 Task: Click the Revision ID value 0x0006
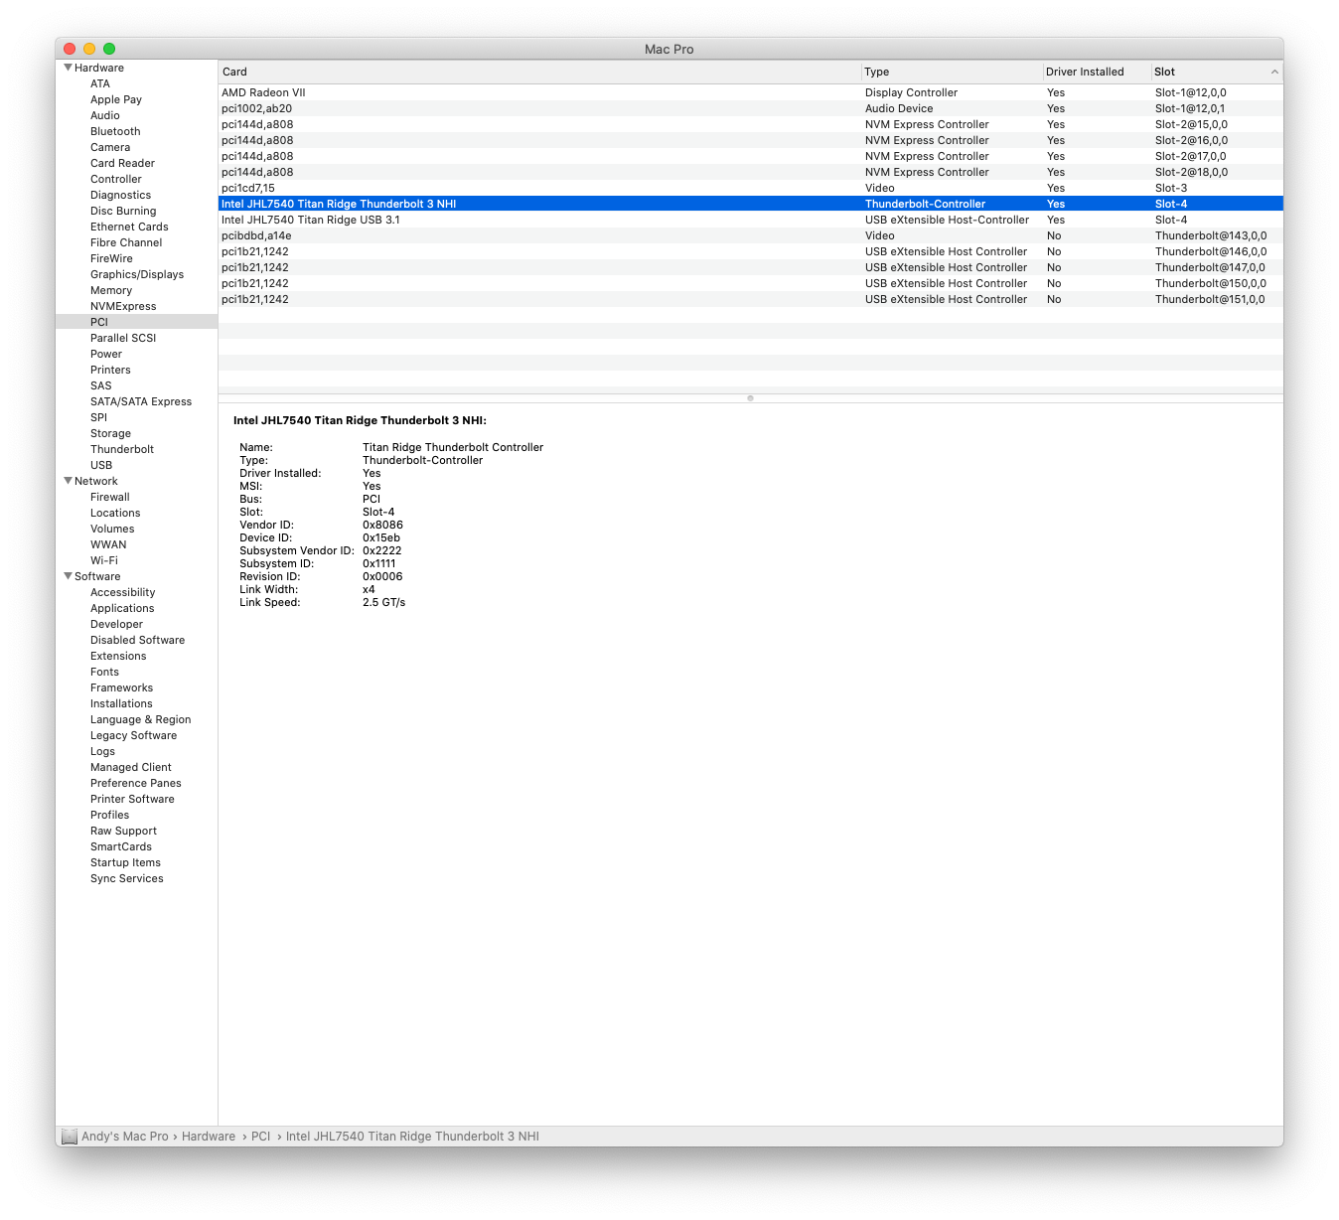pos(382,576)
